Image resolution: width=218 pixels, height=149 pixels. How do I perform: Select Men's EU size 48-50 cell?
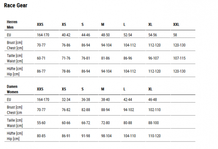click(105, 35)
